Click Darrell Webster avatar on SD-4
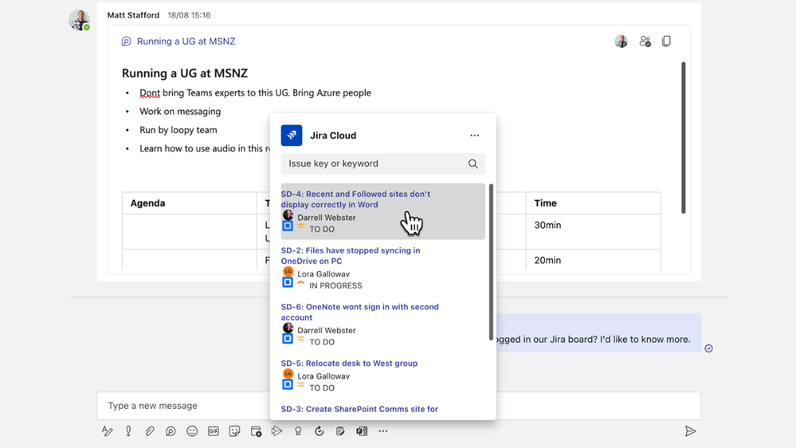This screenshot has height=448, width=796. tap(288, 215)
